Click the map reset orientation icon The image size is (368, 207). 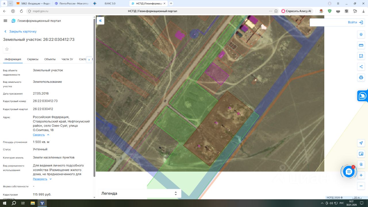pos(361,164)
